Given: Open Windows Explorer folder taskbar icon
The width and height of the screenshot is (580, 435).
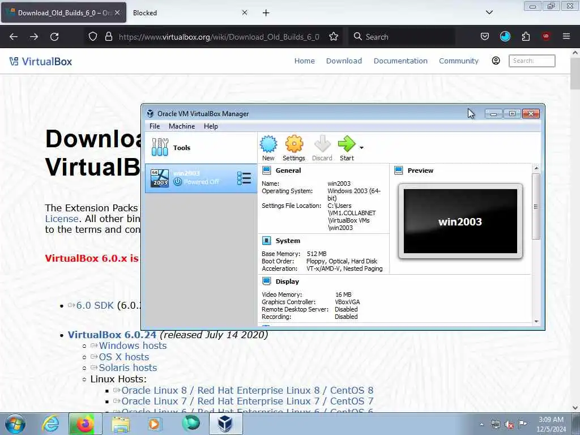Looking at the screenshot, I should (x=121, y=424).
